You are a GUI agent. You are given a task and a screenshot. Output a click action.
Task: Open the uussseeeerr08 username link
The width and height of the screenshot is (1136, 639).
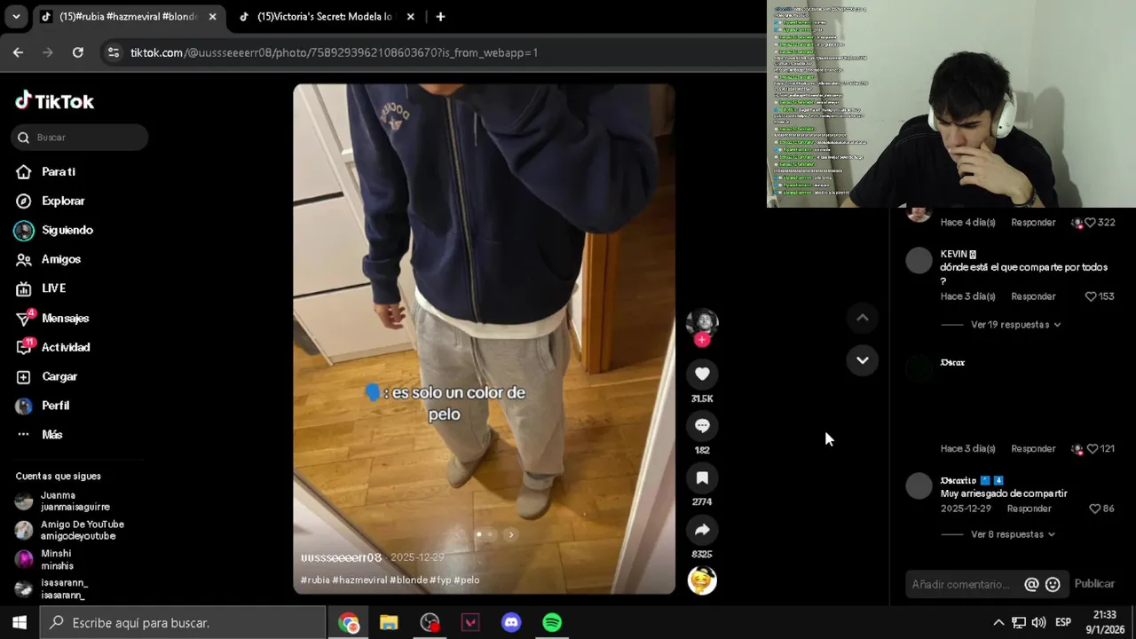pyautogui.click(x=341, y=557)
